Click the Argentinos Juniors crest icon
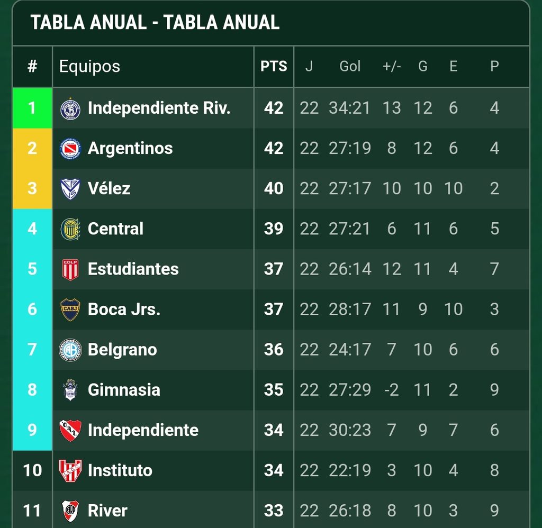Image resolution: width=542 pixels, height=528 pixels. [x=70, y=149]
